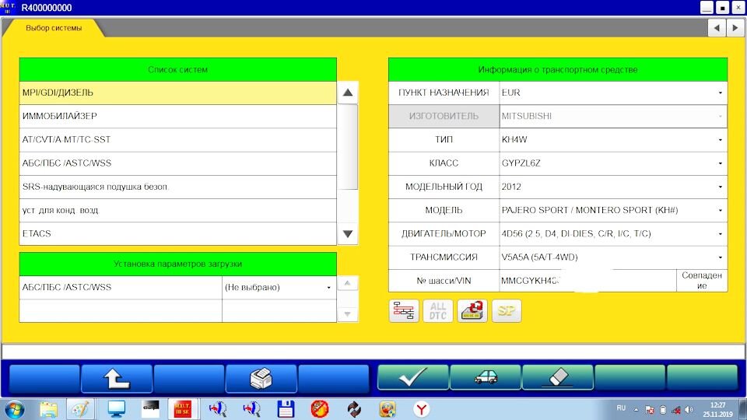Screen dimensions: 747x420
Task: Open M.U.T.-III SE taskbar icon
Action: (x=182, y=409)
